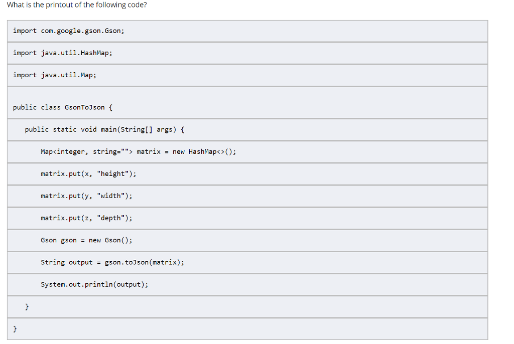Click the import java.util.Map line
Viewport: 514px width, 344px height.
(x=54, y=75)
